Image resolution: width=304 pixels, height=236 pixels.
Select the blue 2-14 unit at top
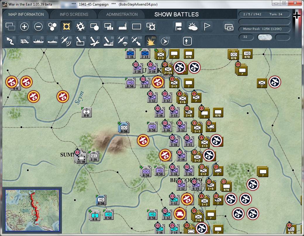tap(145, 54)
